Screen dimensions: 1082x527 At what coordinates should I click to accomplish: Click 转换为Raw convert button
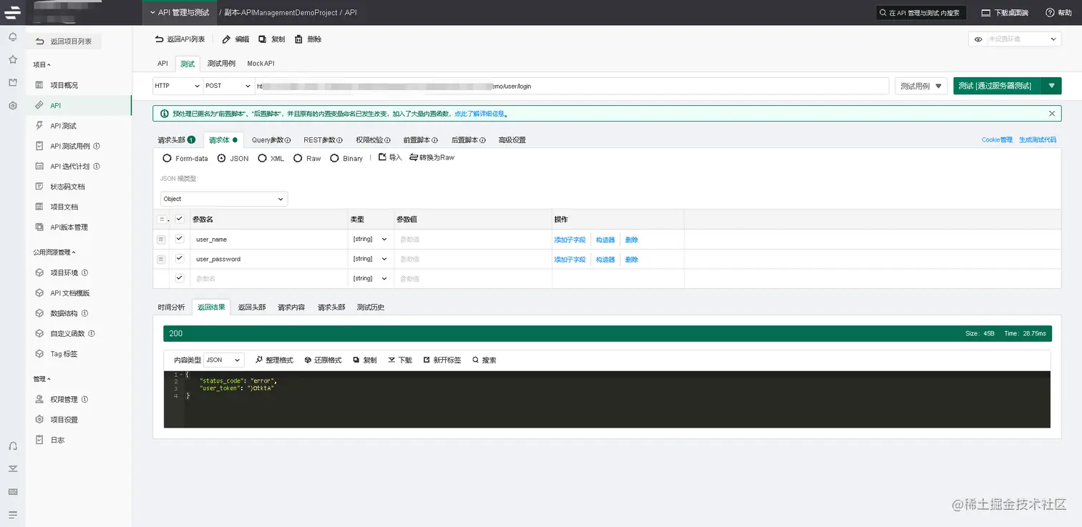[432, 157]
